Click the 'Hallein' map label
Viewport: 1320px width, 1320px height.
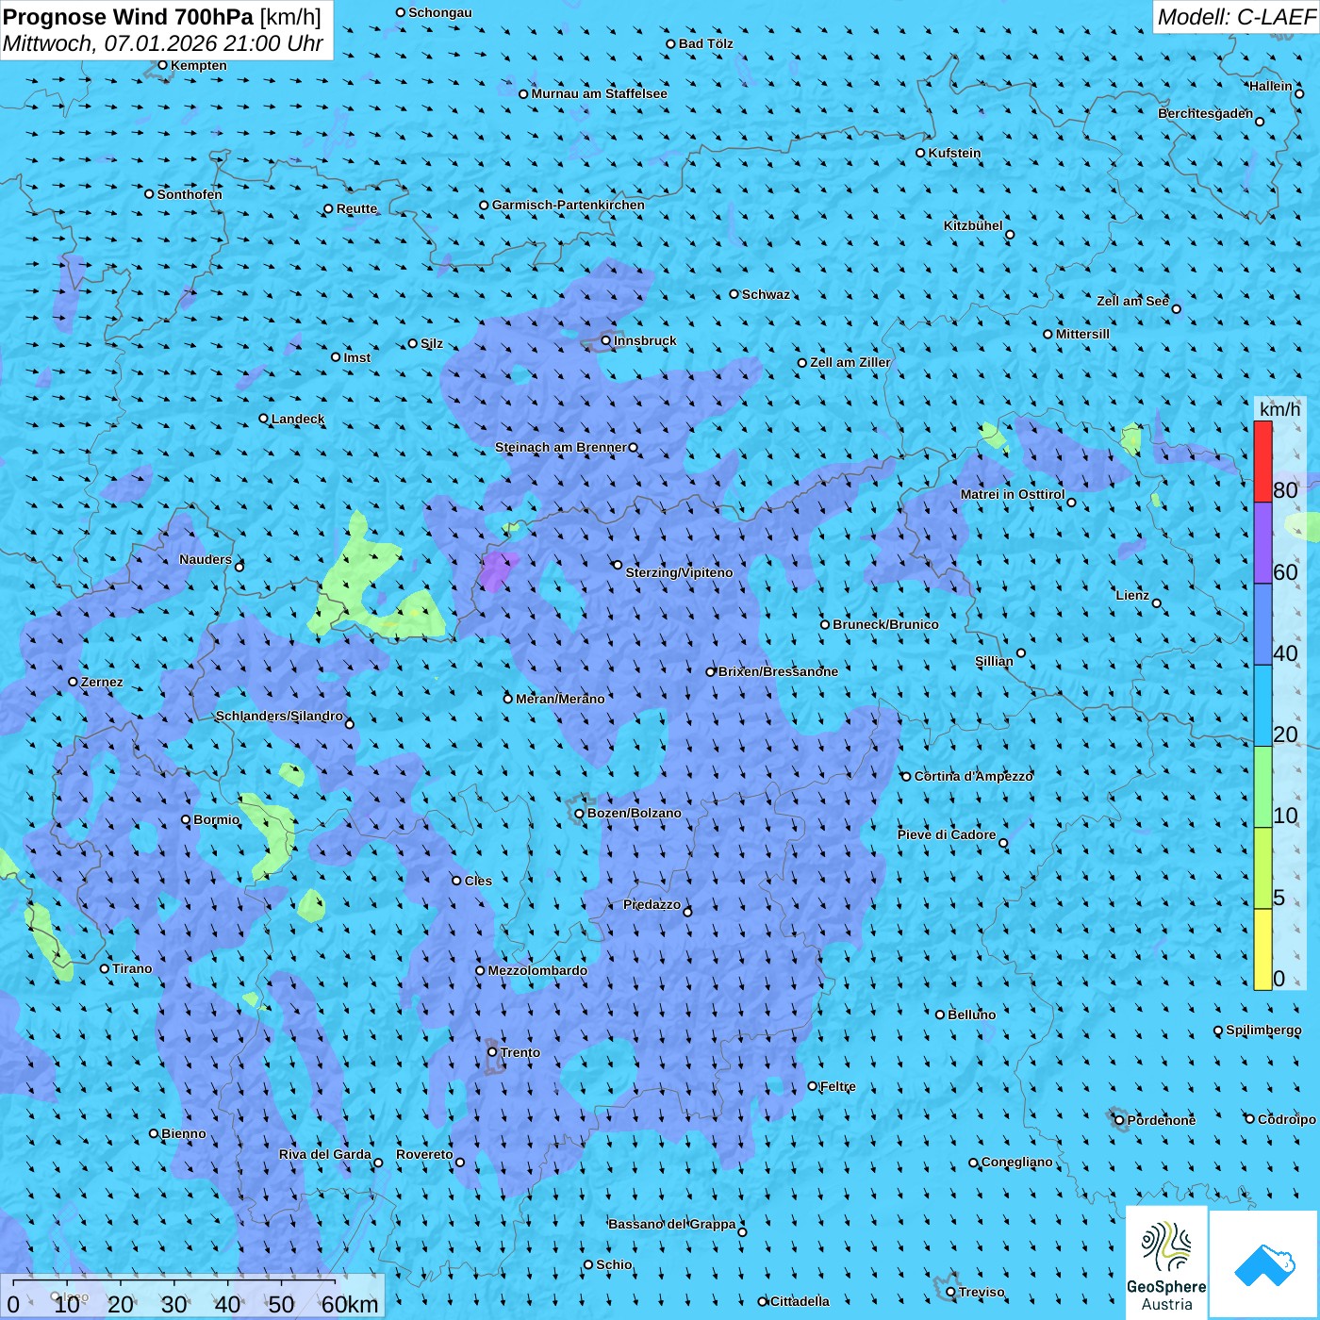point(1271,86)
